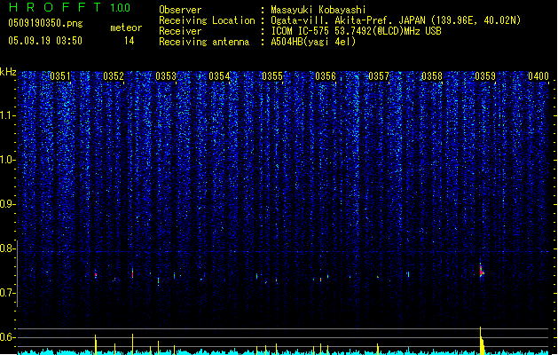
Task: Click the A504HB(yagi 4el) antenna text
Action: (x=313, y=42)
